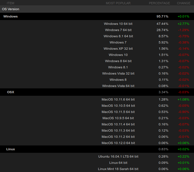The image size is (194, 172).
Task: Click the Linux Mint 18 Sarah entry
Action: (x=118, y=169)
